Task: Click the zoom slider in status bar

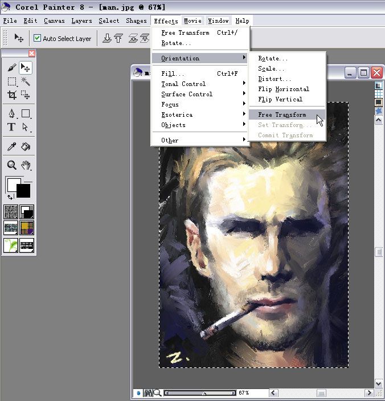Action: point(200,392)
